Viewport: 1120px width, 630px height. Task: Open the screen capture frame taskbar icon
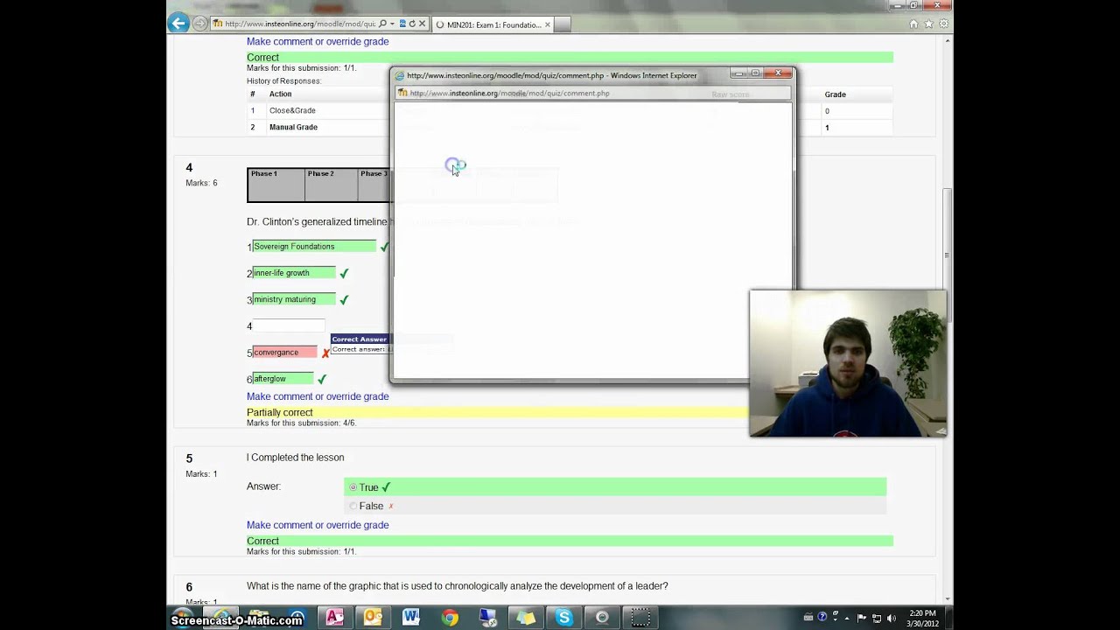(640, 618)
